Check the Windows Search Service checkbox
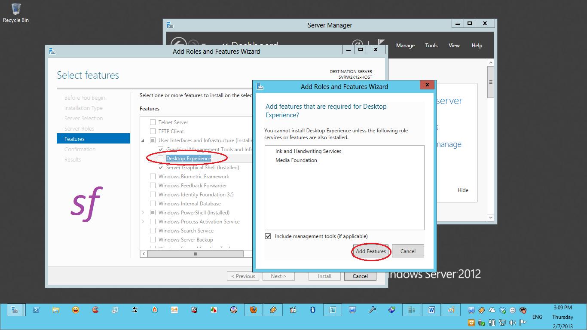The width and height of the screenshot is (587, 330). 153,231
